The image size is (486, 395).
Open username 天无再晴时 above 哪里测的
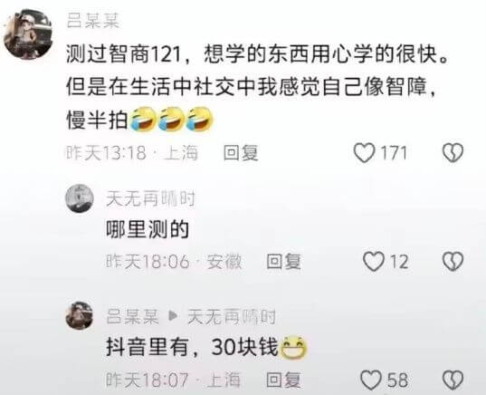pos(151,199)
